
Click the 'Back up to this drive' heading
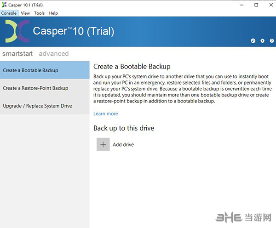(124, 128)
